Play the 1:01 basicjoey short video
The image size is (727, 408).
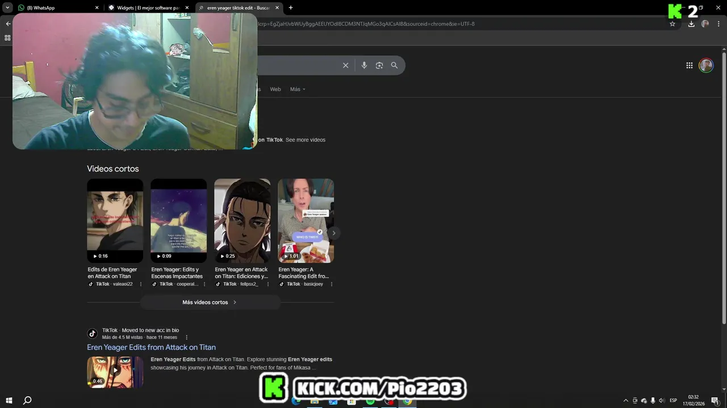coord(306,221)
